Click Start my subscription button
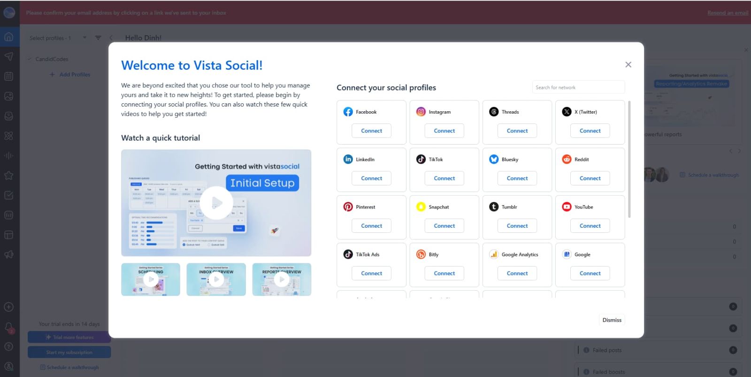 tap(69, 352)
